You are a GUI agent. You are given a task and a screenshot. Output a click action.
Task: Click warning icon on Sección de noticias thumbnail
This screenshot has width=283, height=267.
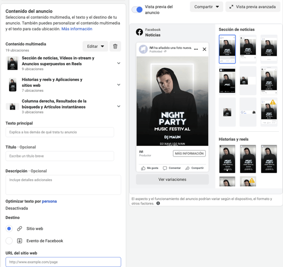273,102
